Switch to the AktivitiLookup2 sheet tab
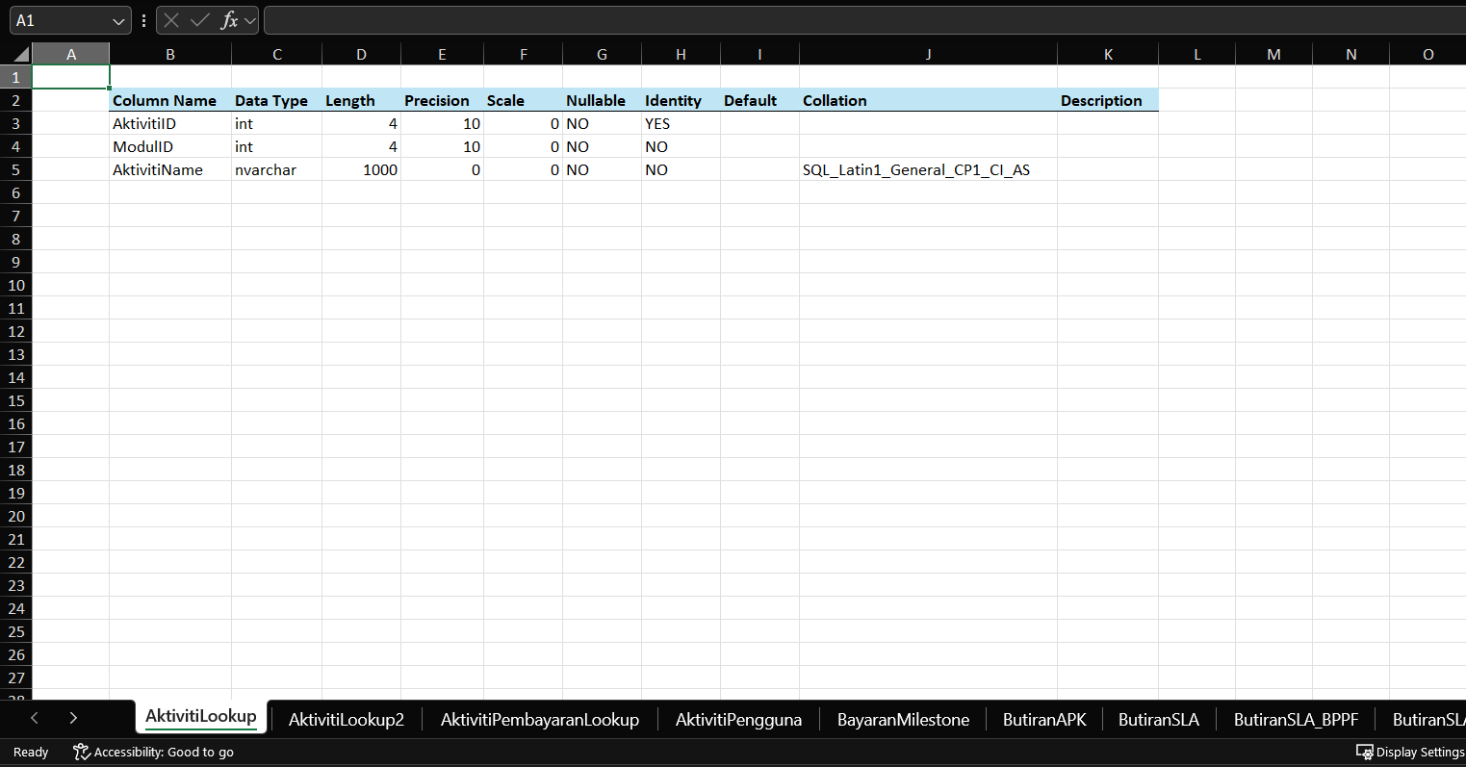Screen dimensions: 1466x767 (347, 719)
